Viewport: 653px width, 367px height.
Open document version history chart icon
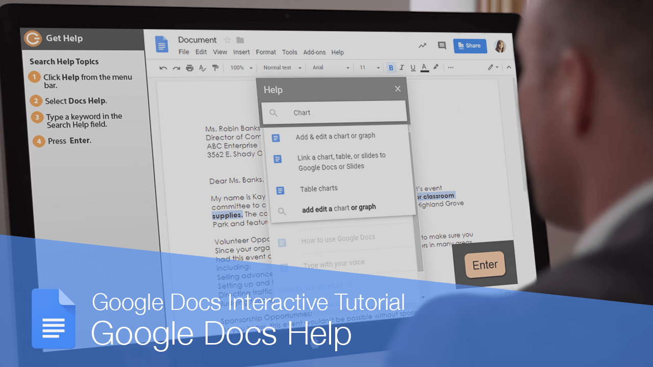click(x=422, y=45)
